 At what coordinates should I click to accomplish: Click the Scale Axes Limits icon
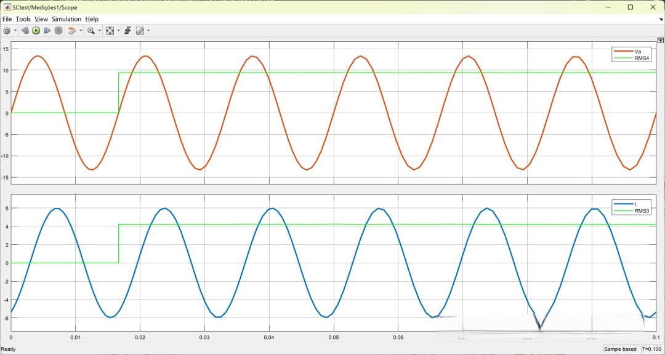coord(110,31)
